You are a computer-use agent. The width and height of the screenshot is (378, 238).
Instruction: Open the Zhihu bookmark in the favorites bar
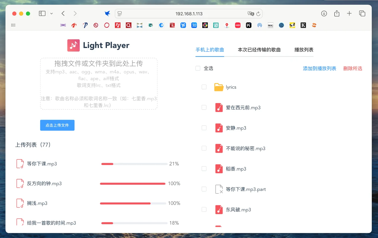194,25
